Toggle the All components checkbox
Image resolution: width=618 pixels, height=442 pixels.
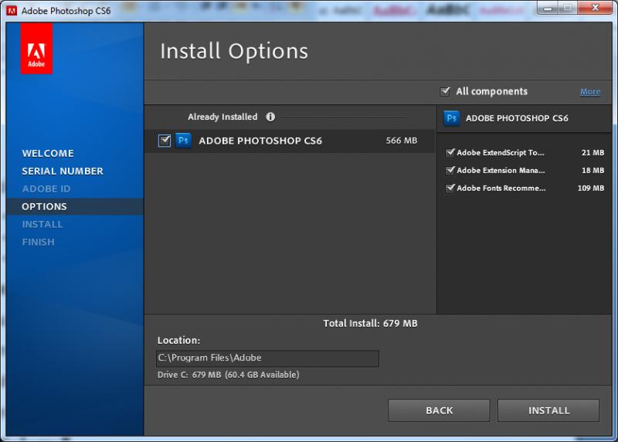(445, 91)
